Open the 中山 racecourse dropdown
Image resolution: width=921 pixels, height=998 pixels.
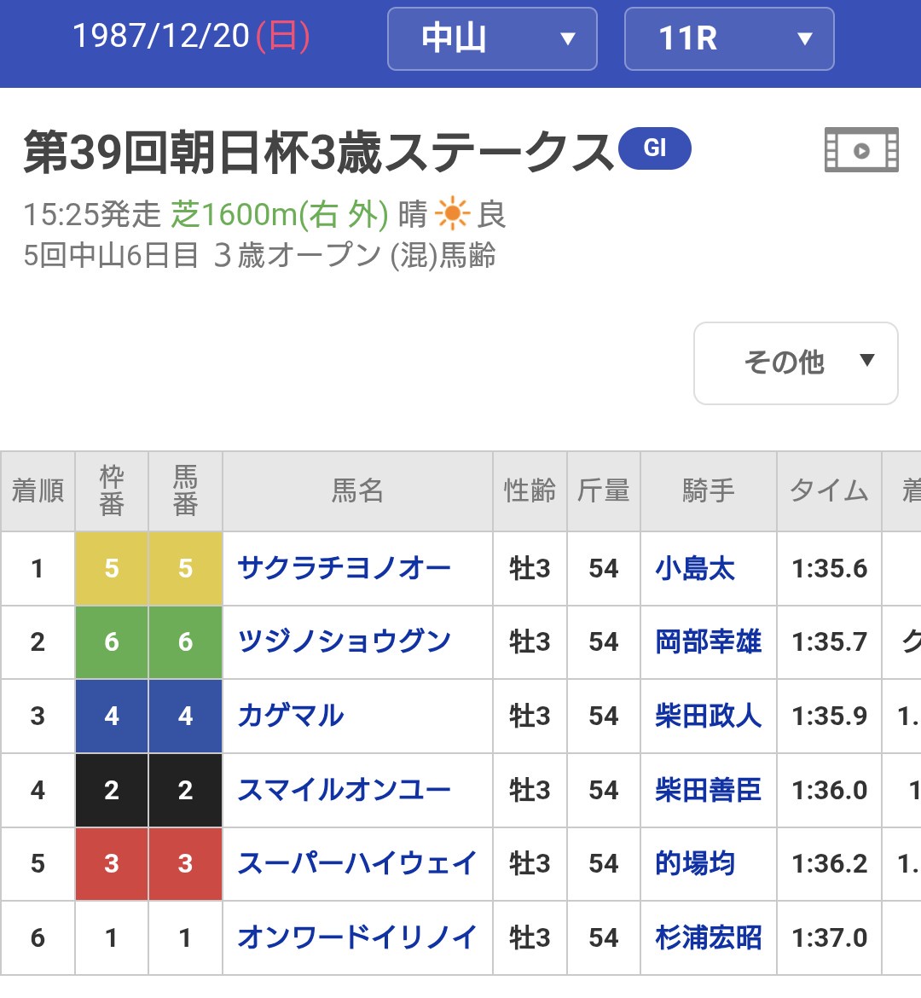492,38
